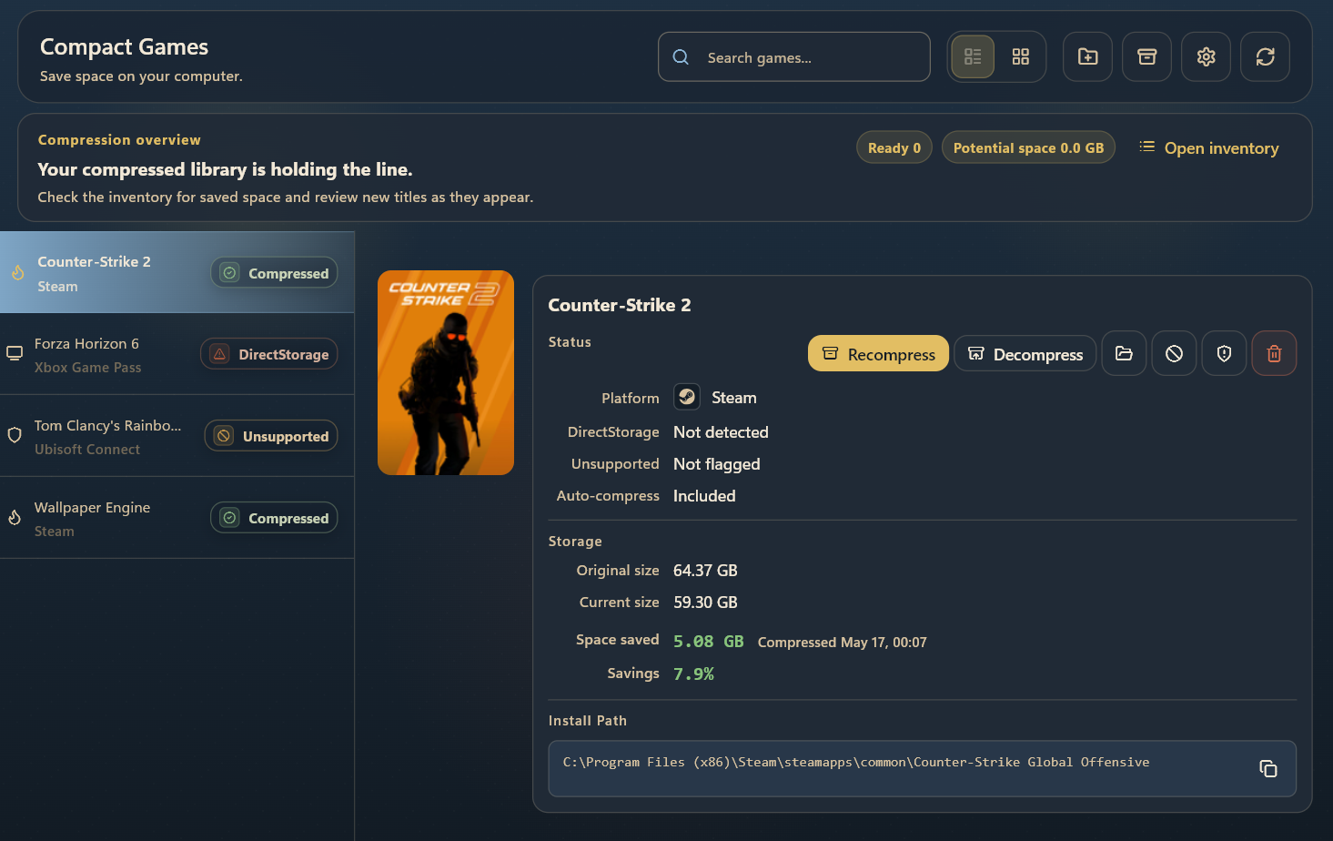Image resolution: width=1333 pixels, height=841 pixels.
Task: Refresh the game library
Action: click(x=1266, y=56)
